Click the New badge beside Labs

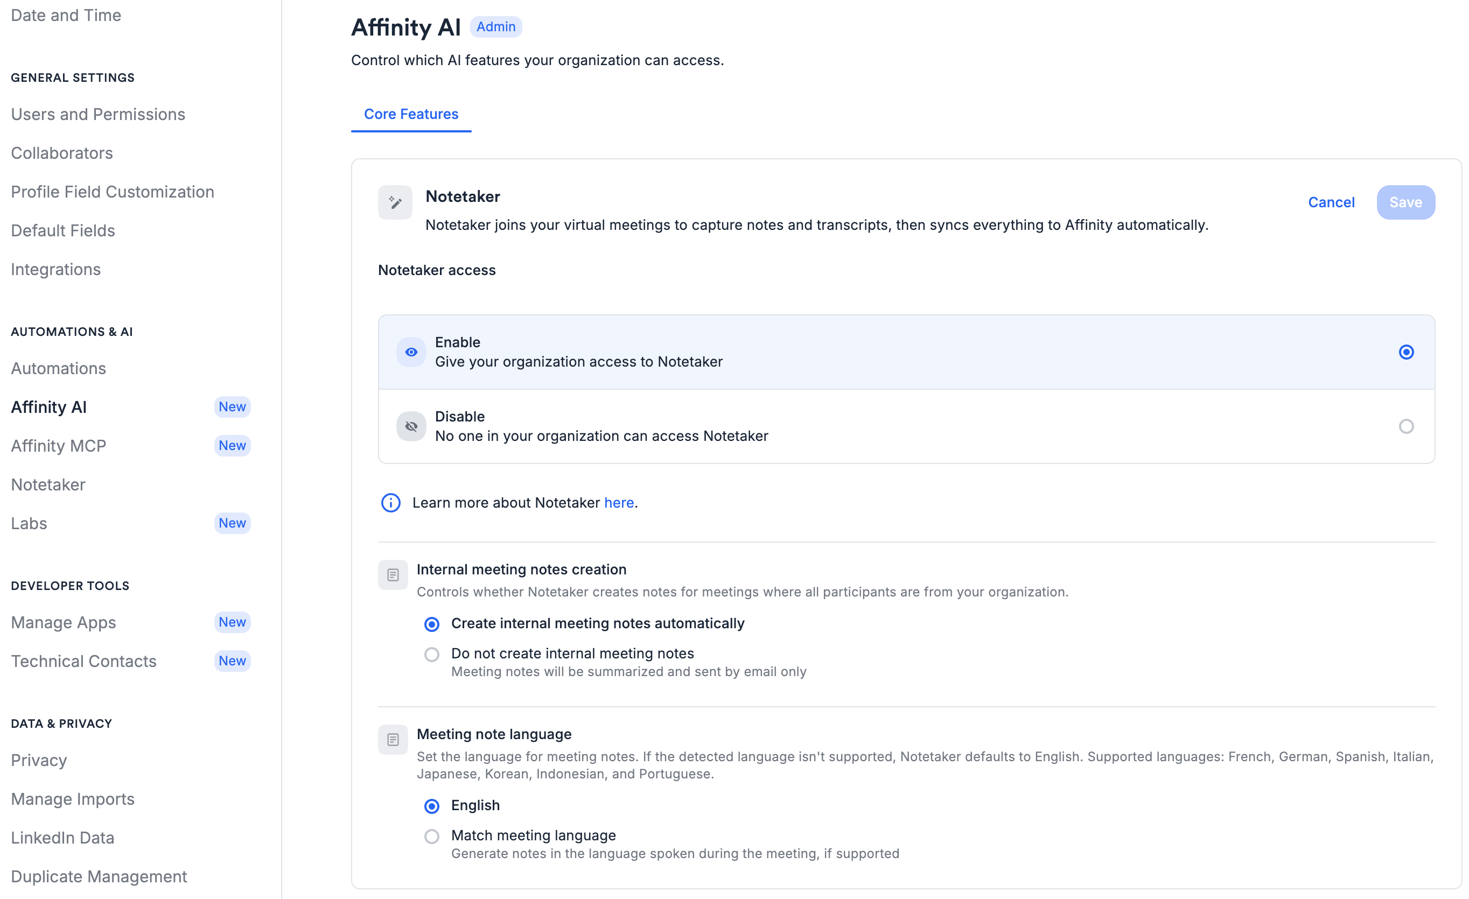tap(232, 523)
